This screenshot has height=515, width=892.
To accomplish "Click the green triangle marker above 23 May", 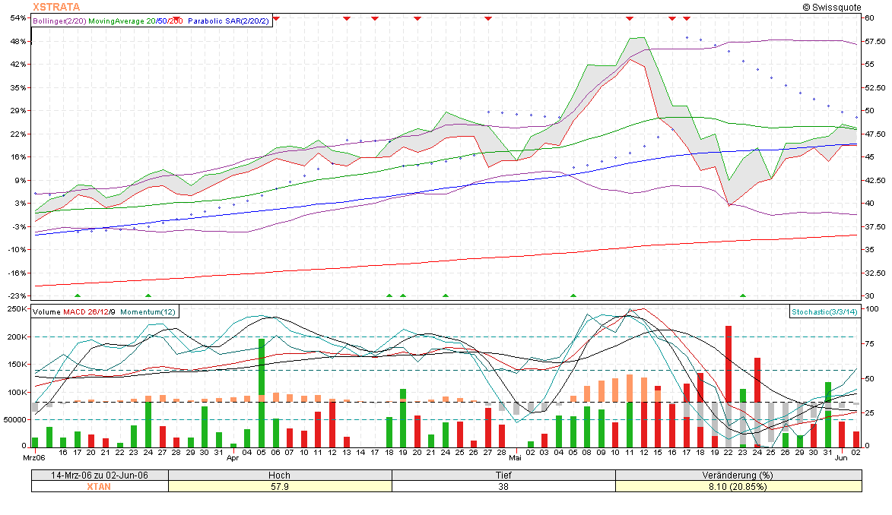I will (743, 295).
